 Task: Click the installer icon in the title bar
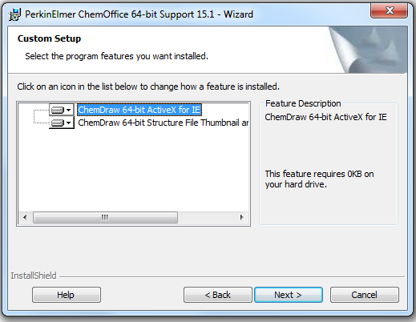pos(14,14)
